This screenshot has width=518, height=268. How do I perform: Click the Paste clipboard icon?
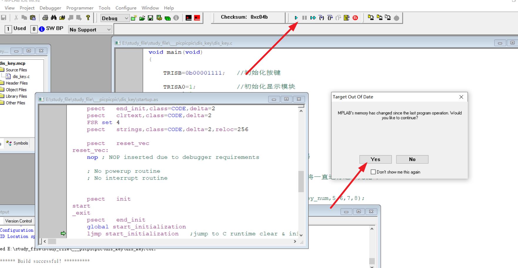tap(33, 18)
